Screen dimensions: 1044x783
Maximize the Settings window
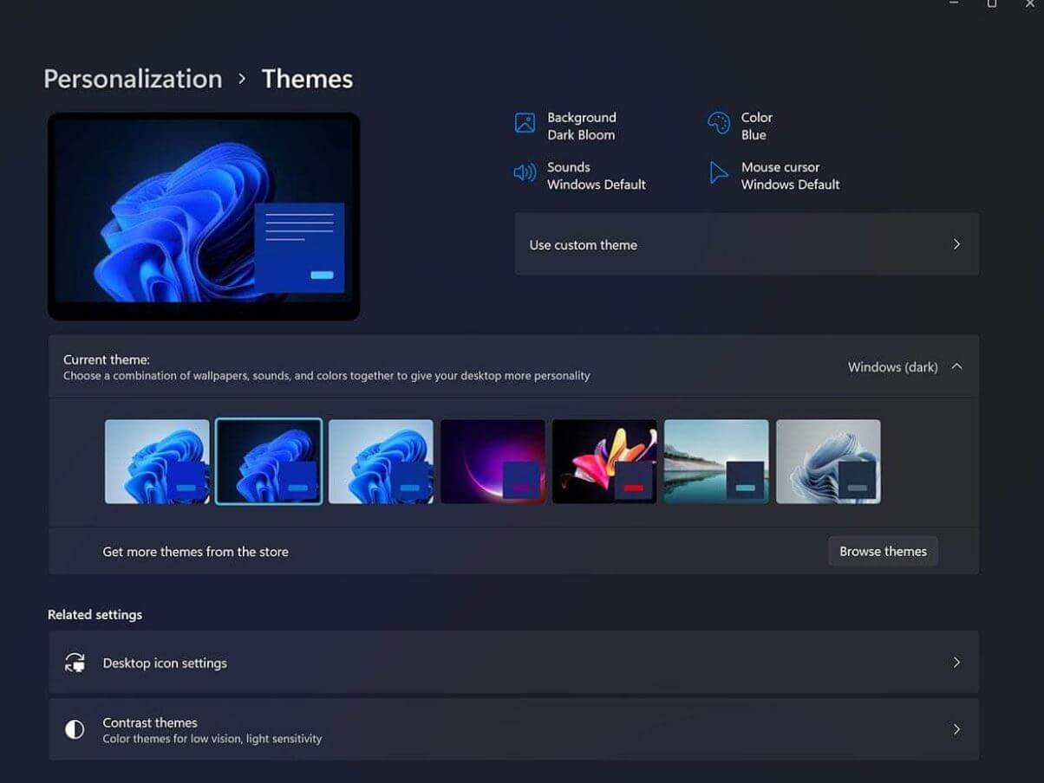(x=991, y=4)
